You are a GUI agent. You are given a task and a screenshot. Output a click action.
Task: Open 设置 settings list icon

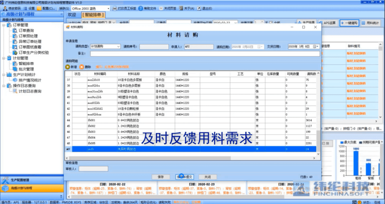pyautogui.click(x=25, y=8)
